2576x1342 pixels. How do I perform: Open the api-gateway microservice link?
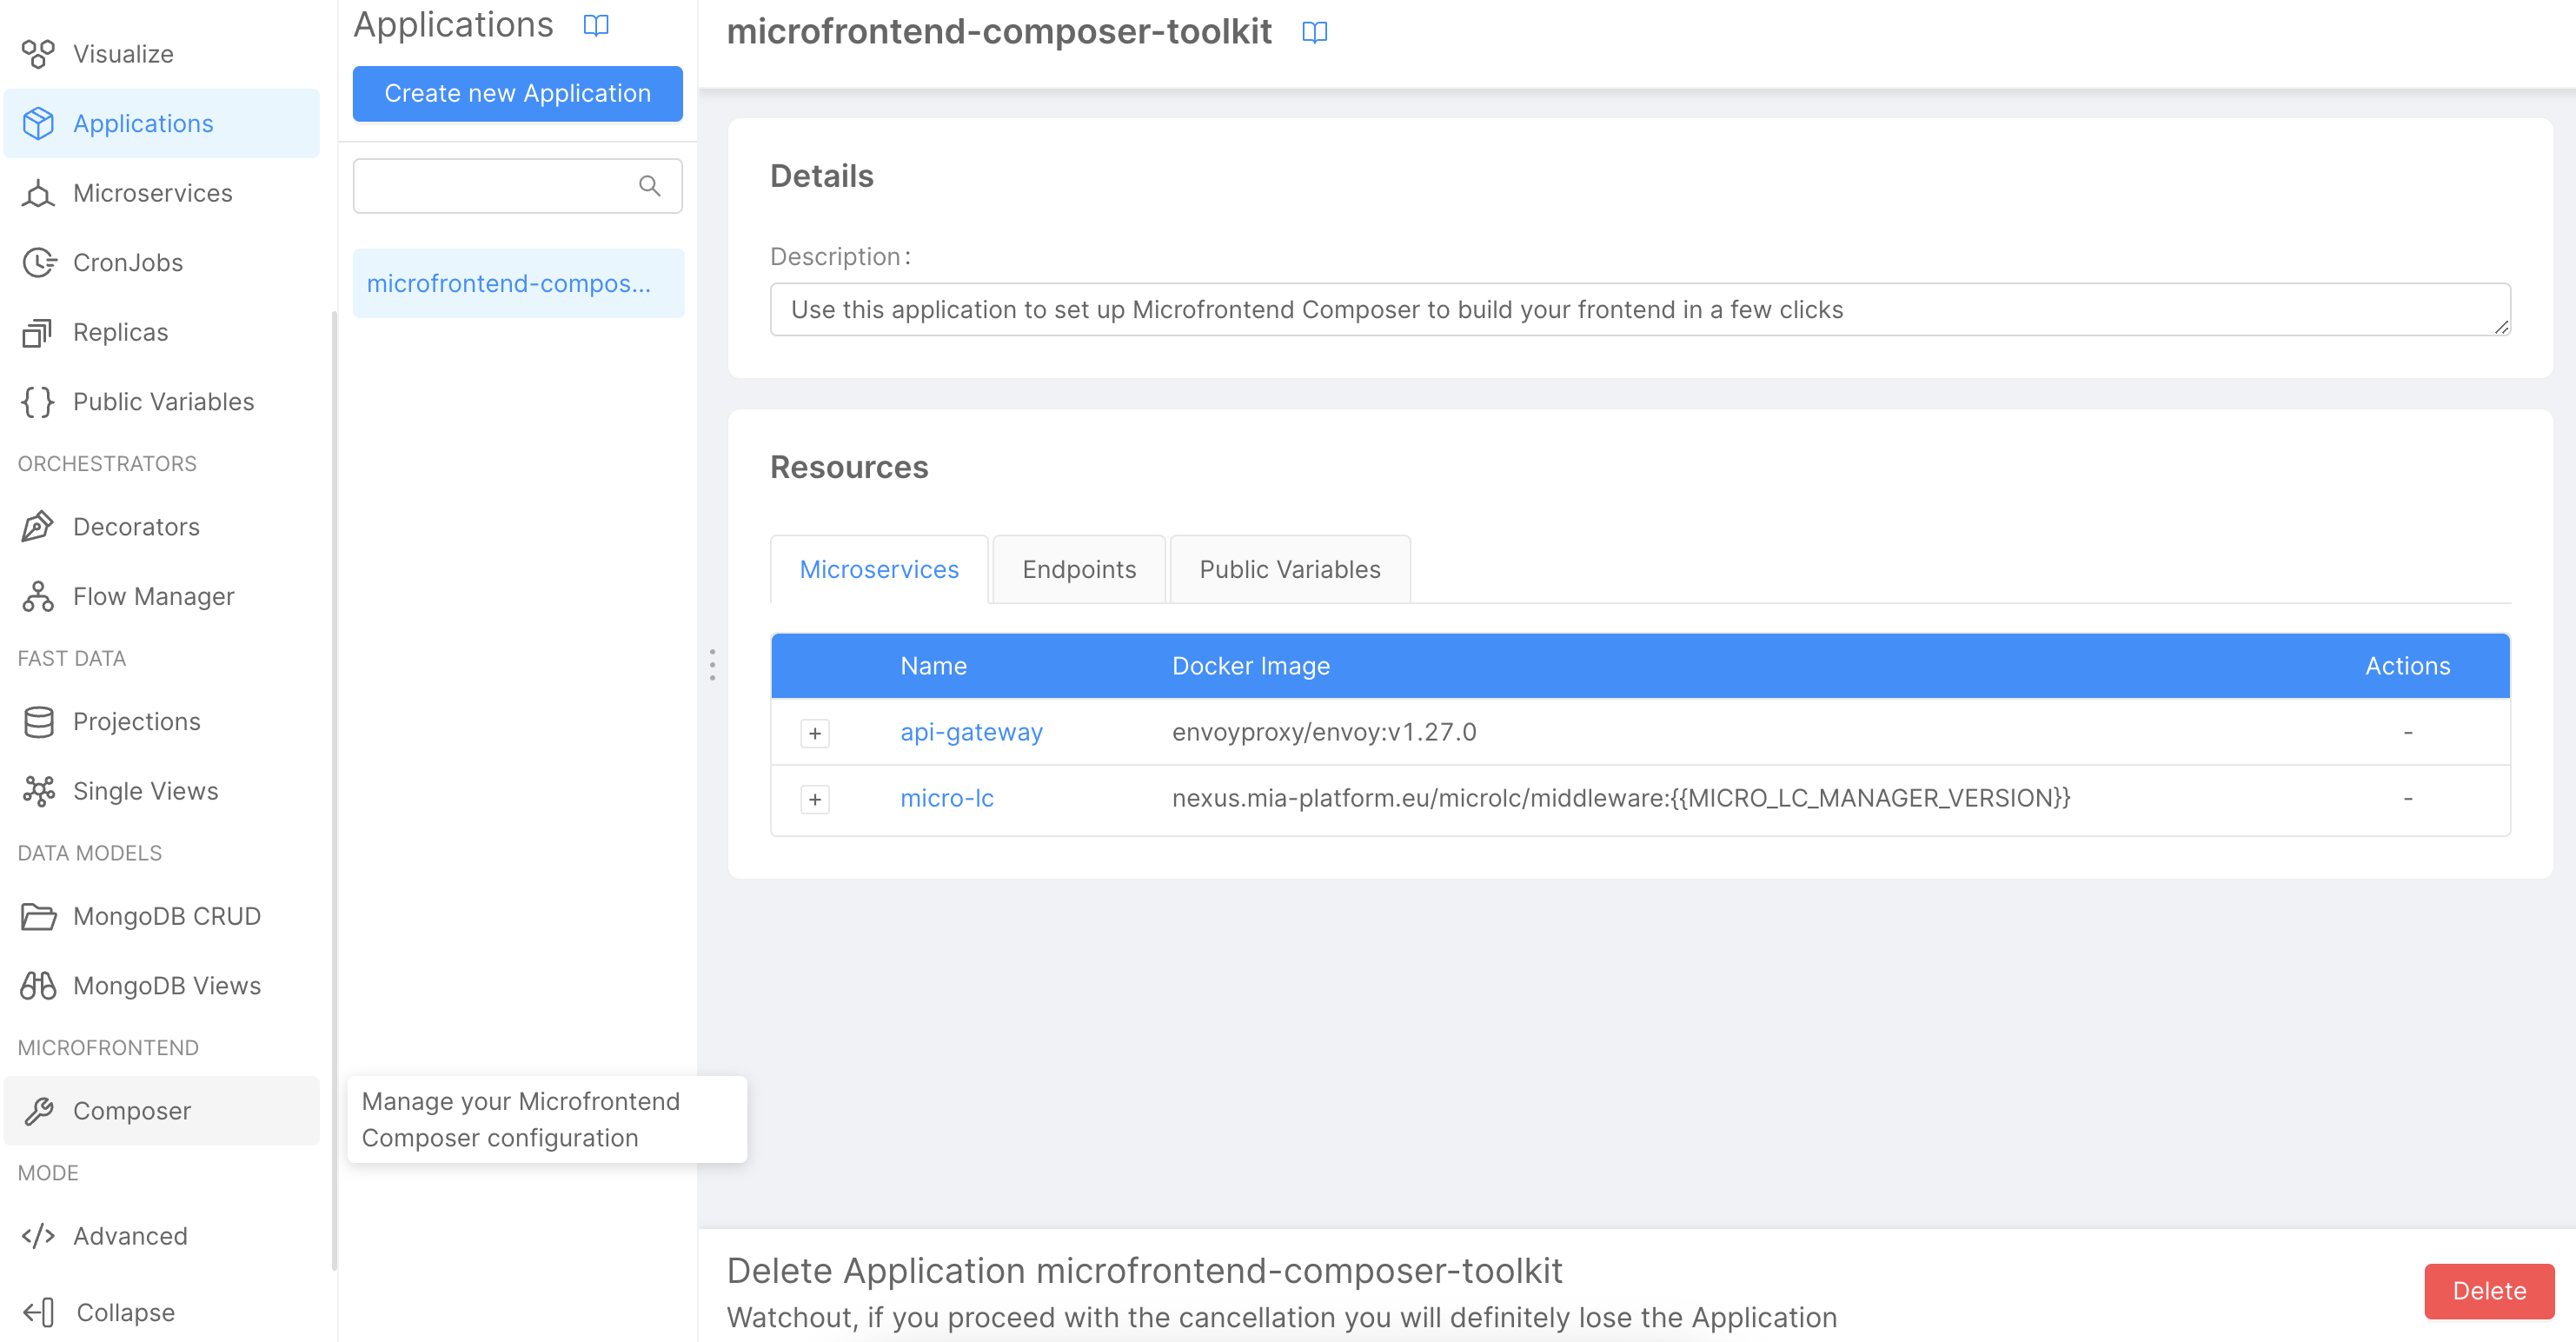coord(971,731)
